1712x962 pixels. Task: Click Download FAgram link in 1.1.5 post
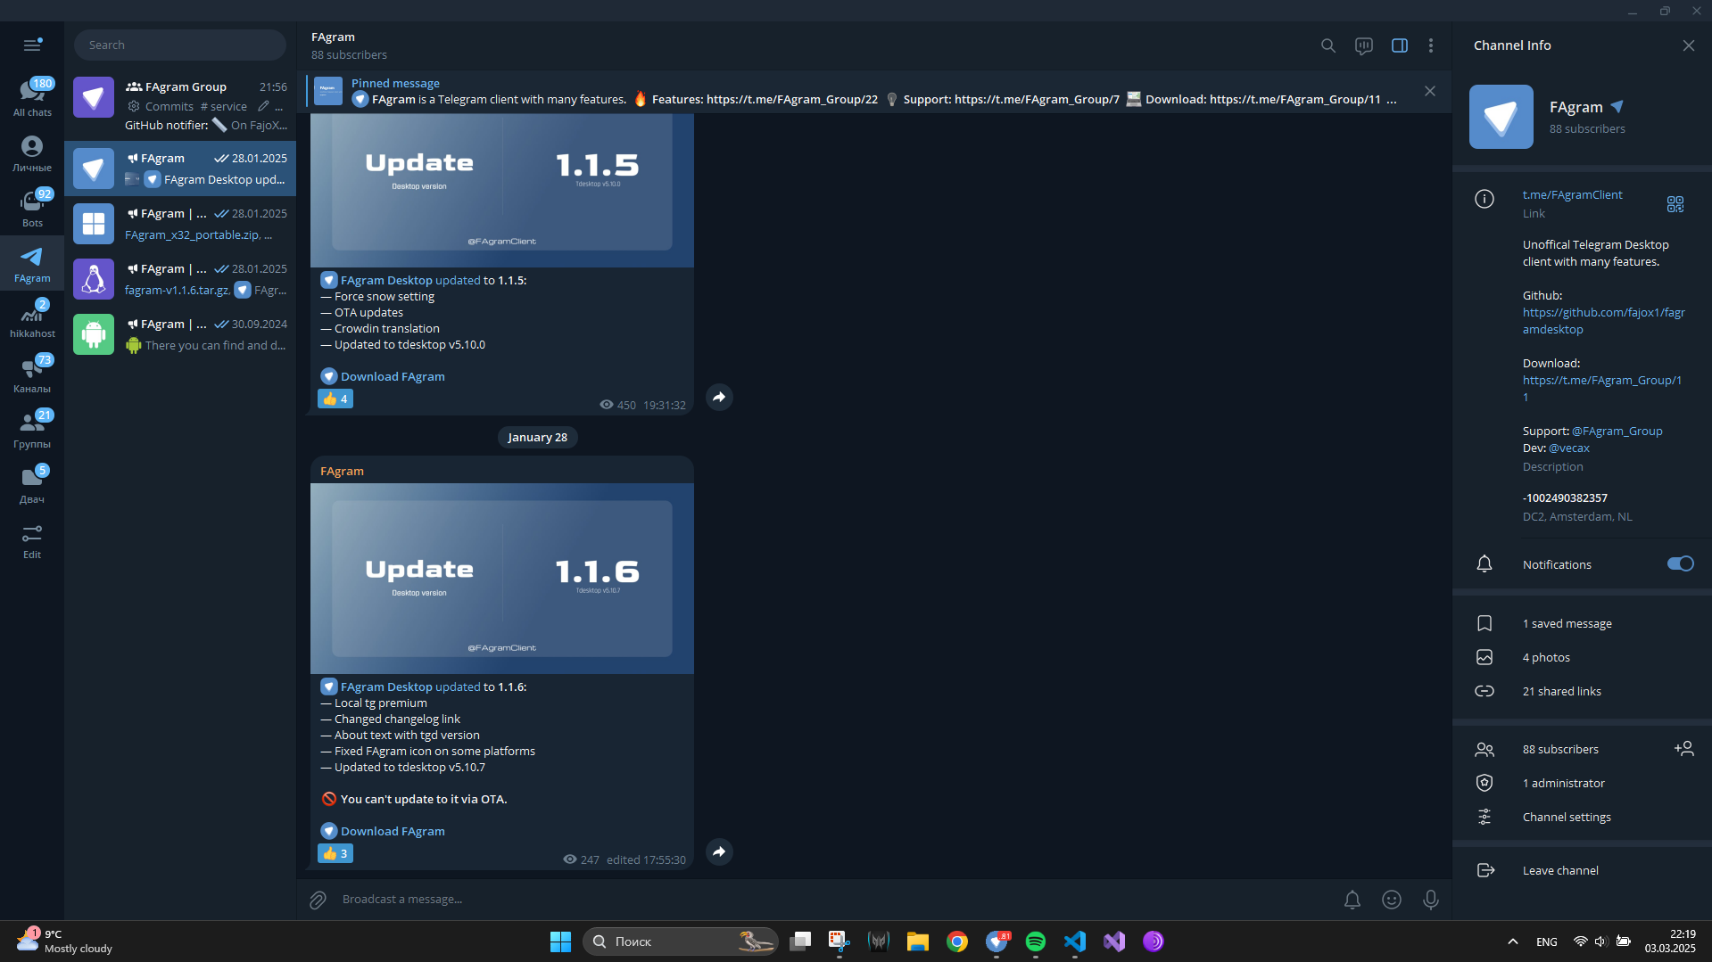(393, 376)
